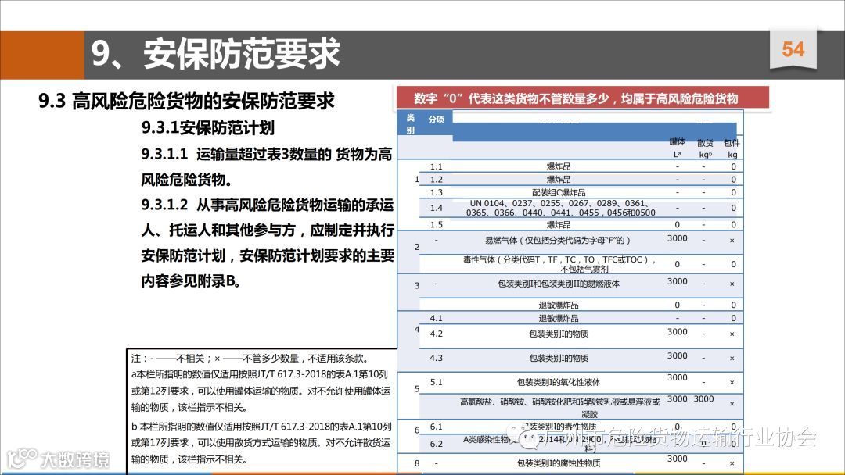Click 3000 in the 易燃气体 row

[x=677, y=238]
